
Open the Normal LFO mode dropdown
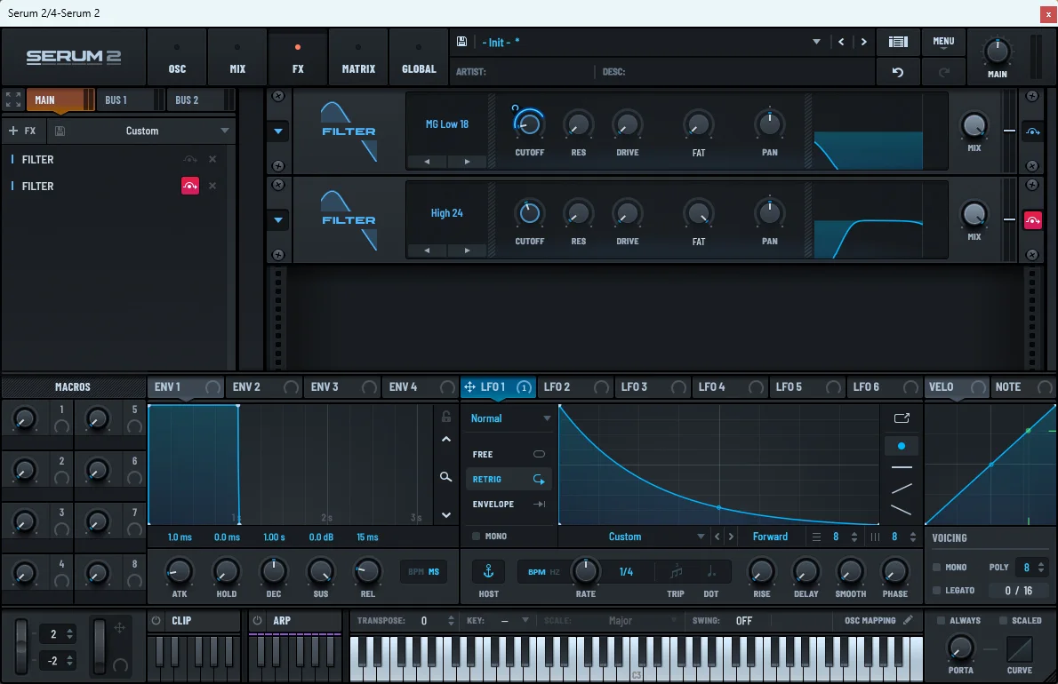point(508,418)
